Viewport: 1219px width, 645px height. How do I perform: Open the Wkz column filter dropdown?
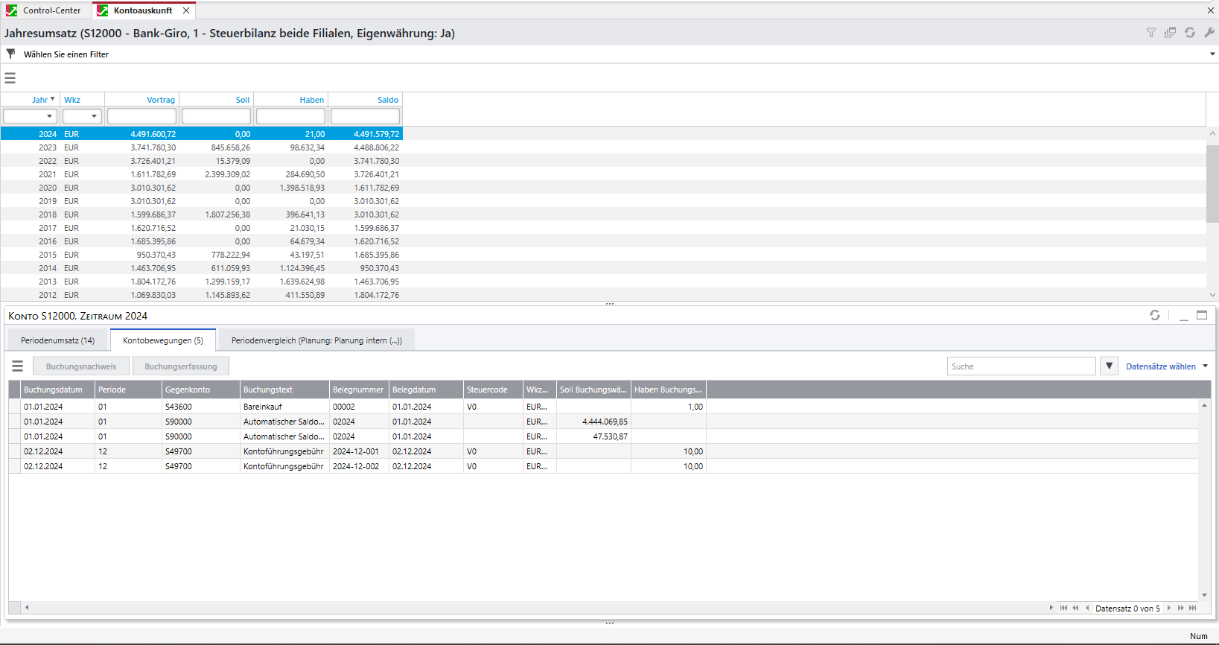(94, 117)
